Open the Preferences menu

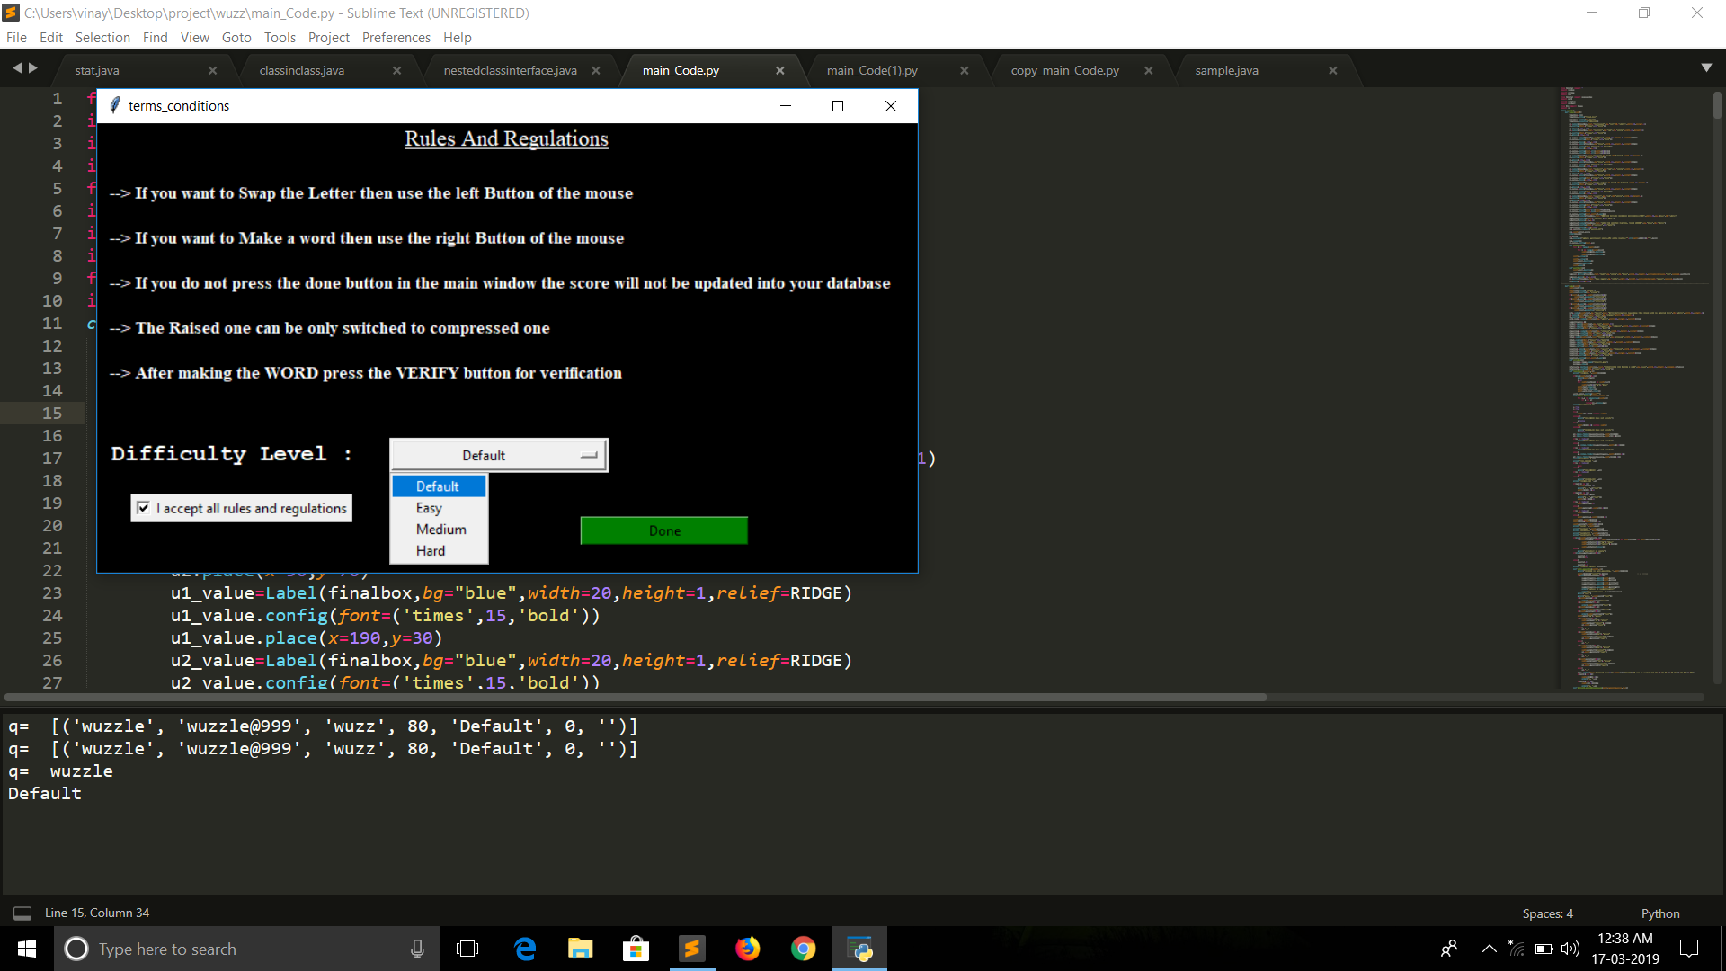coord(396,37)
